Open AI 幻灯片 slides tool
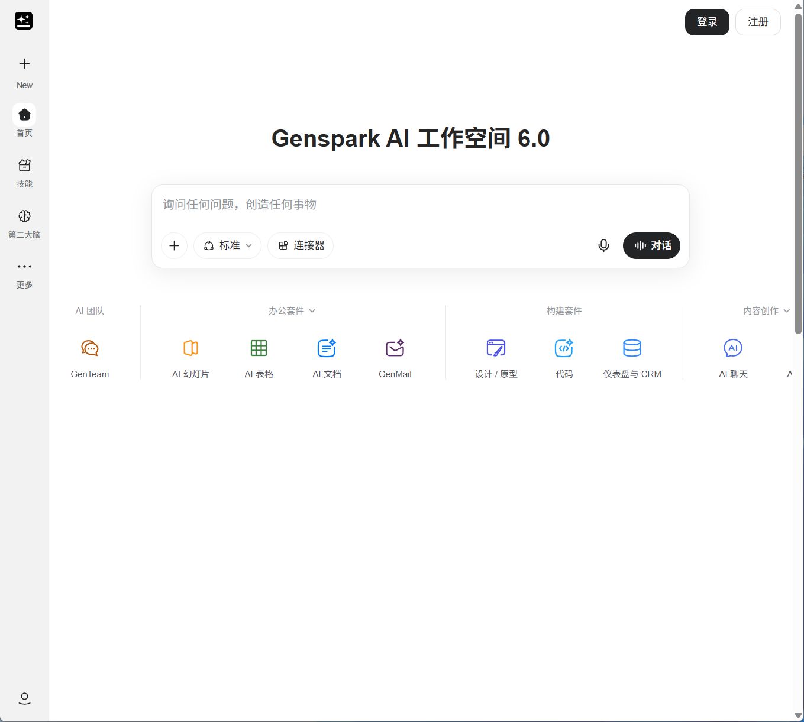804x722 pixels. (x=190, y=358)
